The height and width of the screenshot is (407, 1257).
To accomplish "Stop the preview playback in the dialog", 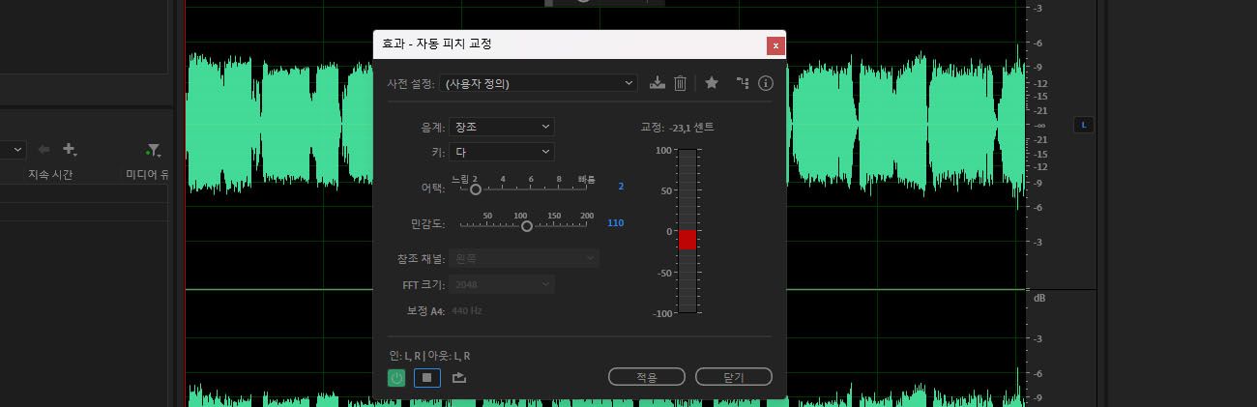I will 426,378.
